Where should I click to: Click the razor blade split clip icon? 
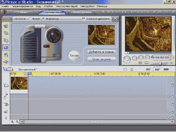[x=125, y=69]
